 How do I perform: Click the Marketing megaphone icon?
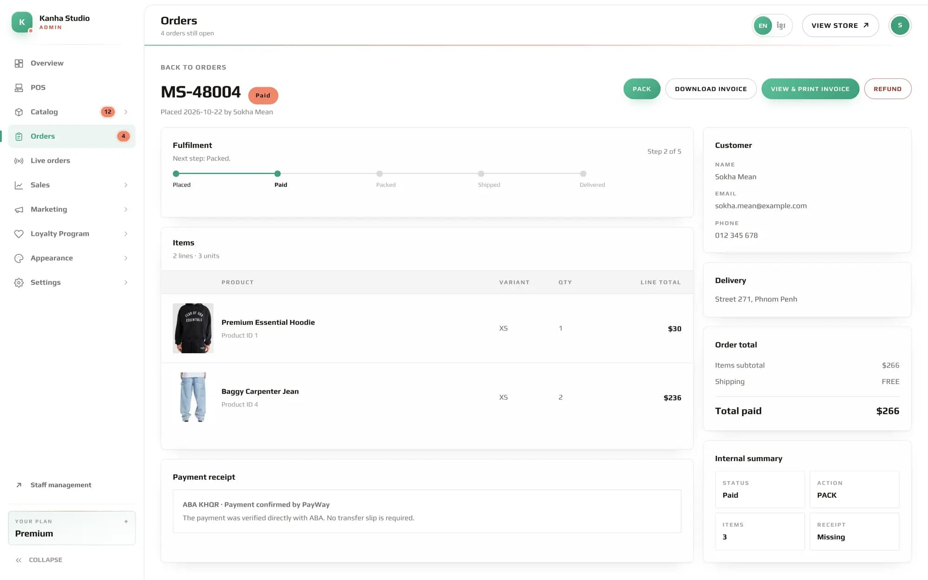tap(19, 210)
